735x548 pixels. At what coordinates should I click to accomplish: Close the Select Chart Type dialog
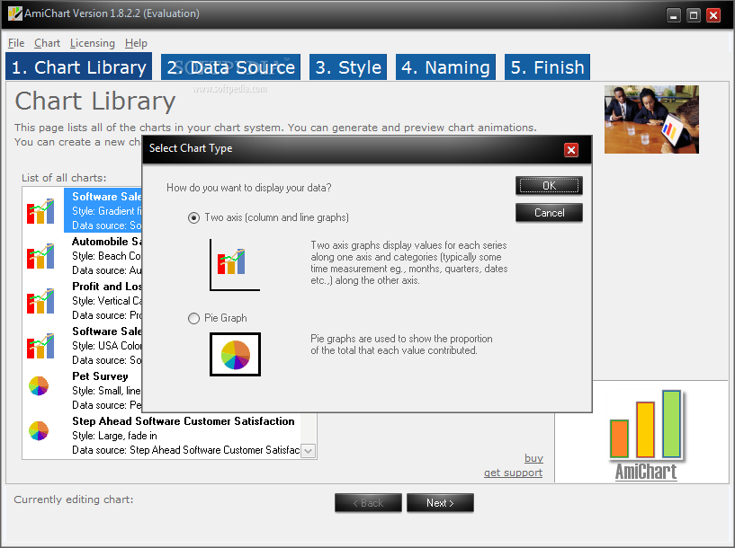point(571,150)
